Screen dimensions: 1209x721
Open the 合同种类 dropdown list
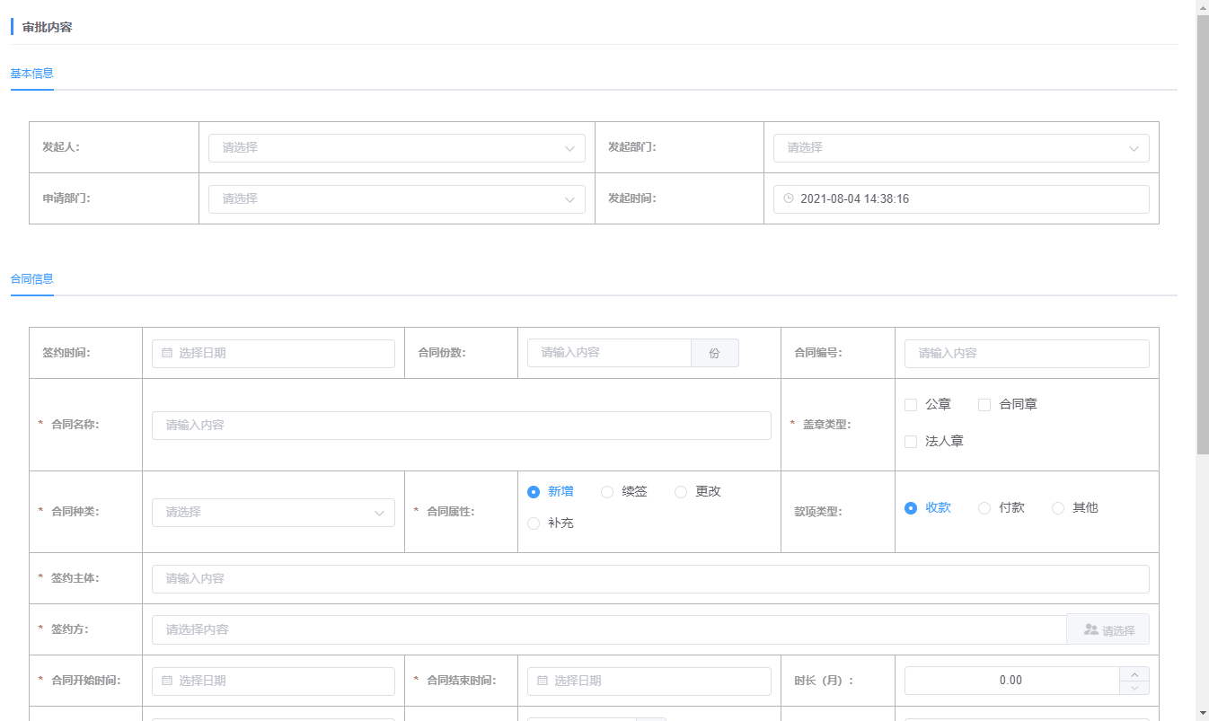tap(273, 513)
